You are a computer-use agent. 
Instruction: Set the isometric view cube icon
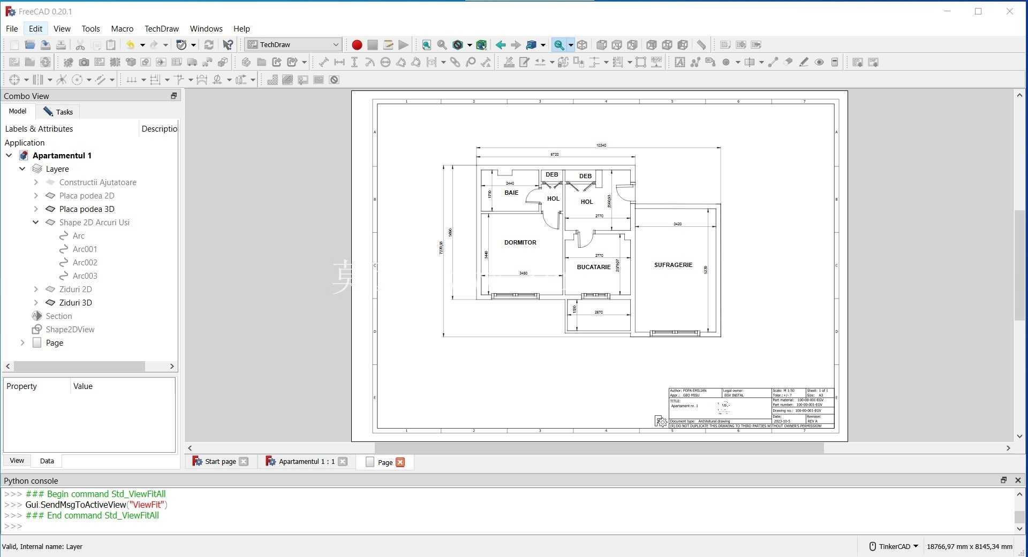[583, 45]
